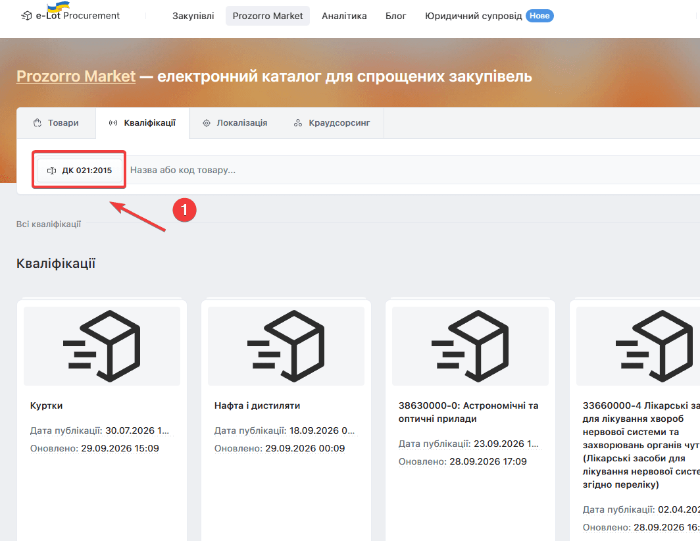
Task: Click the broadcast icon on Кваліфікації tab
Action: click(x=113, y=123)
